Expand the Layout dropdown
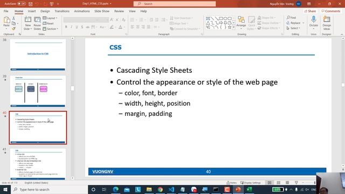Viewport: 345px width, 194px height. (x=50, y=18)
